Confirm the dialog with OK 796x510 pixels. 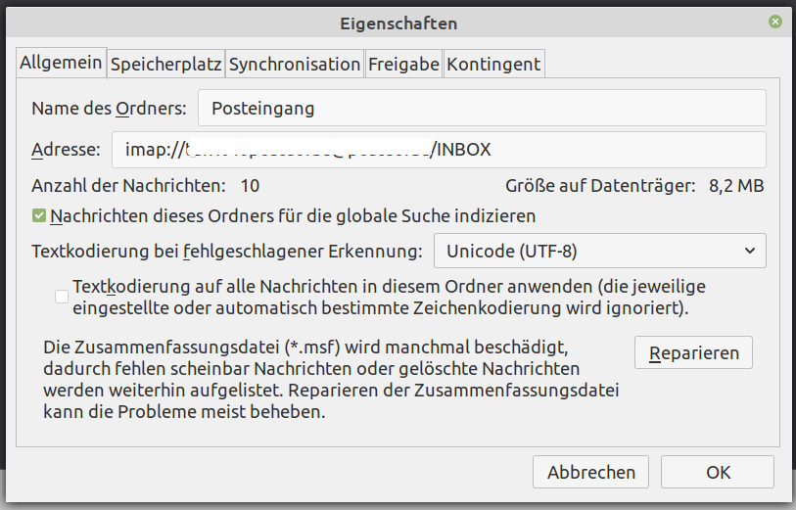point(718,472)
